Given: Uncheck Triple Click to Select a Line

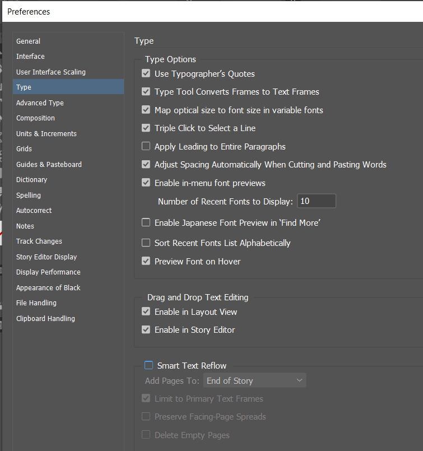Looking at the screenshot, I should (x=146, y=128).
